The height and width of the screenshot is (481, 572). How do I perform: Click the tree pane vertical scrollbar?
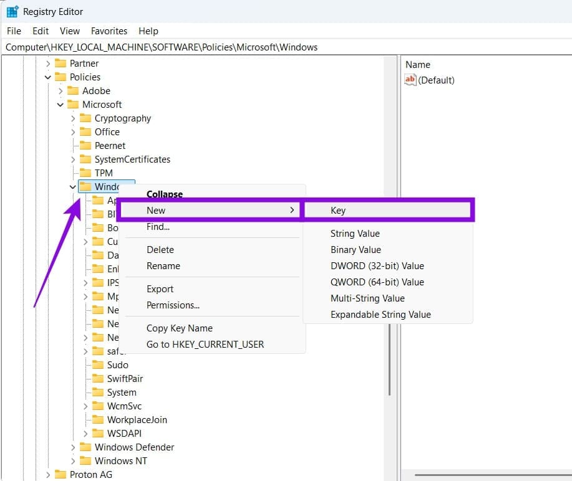pyautogui.click(x=390, y=358)
